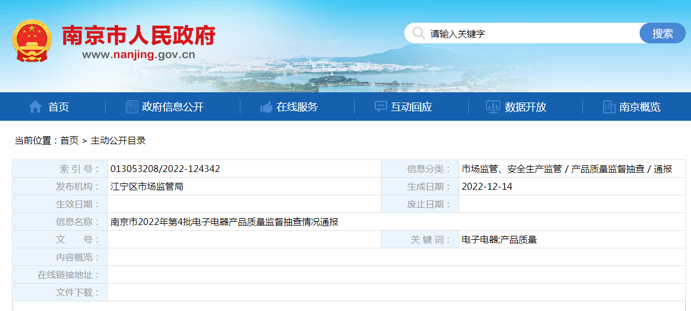The height and width of the screenshot is (311, 691).
Task: Open the 互动回应 menu item
Action: coord(411,107)
